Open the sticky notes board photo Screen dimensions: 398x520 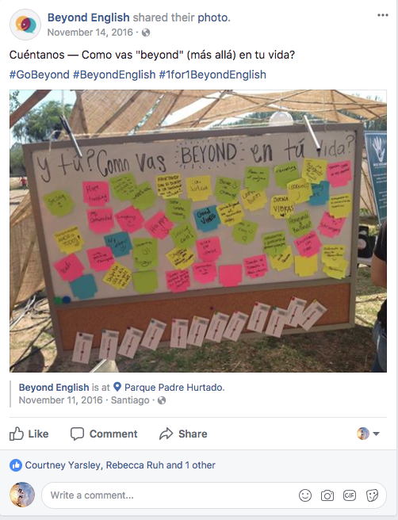[x=198, y=231]
